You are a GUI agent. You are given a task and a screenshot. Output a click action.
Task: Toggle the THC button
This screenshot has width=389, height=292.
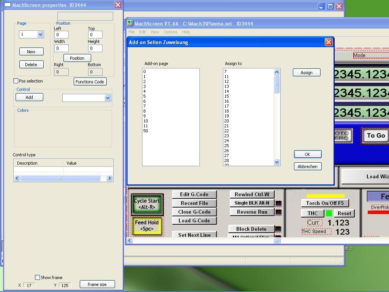pyautogui.click(x=313, y=213)
